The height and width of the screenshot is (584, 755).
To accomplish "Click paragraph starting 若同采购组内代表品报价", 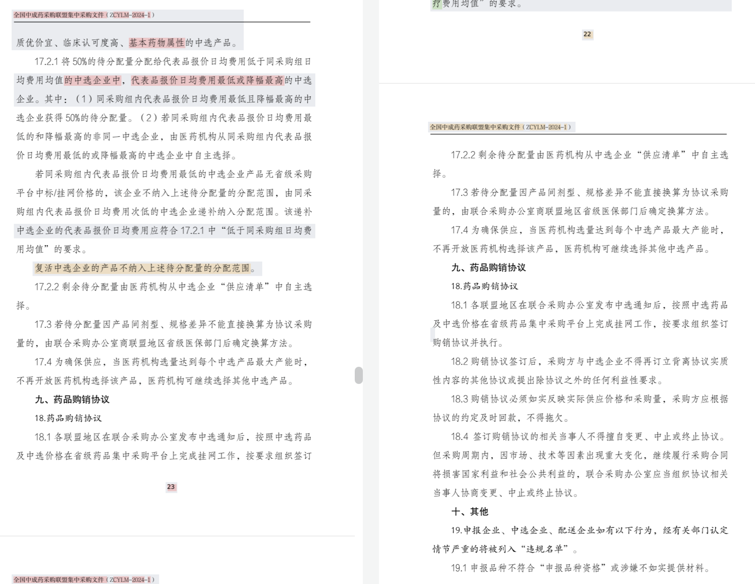I will [173, 174].
